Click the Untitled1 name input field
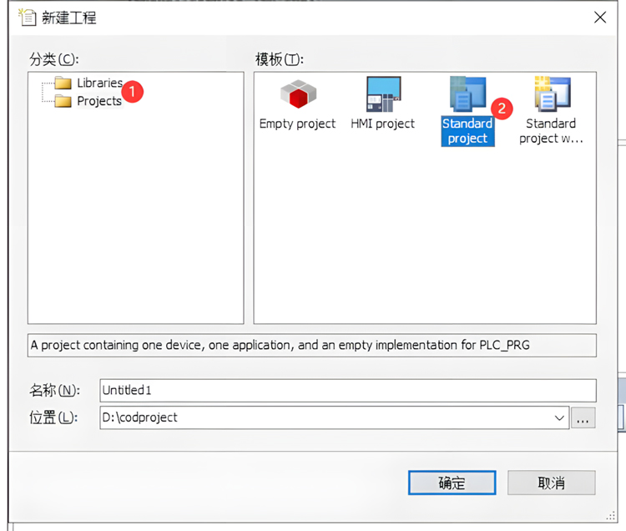This screenshot has height=531, width=626. pos(347,390)
